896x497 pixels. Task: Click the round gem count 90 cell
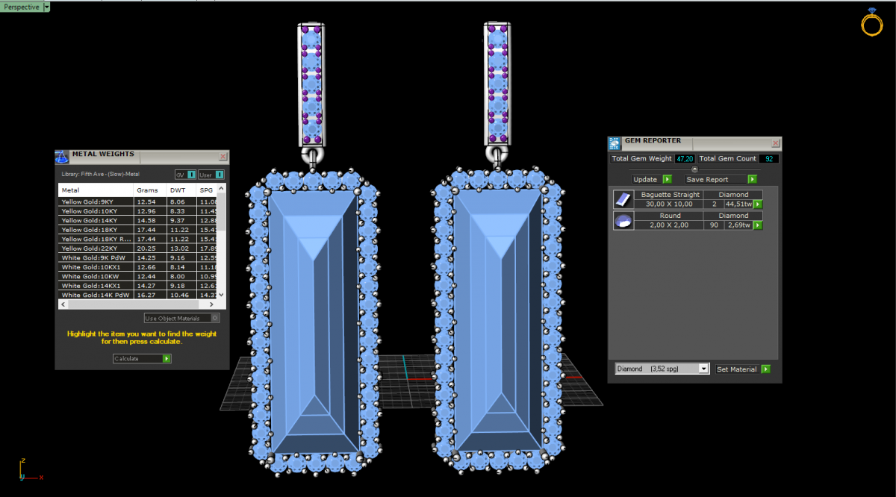point(714,225)
